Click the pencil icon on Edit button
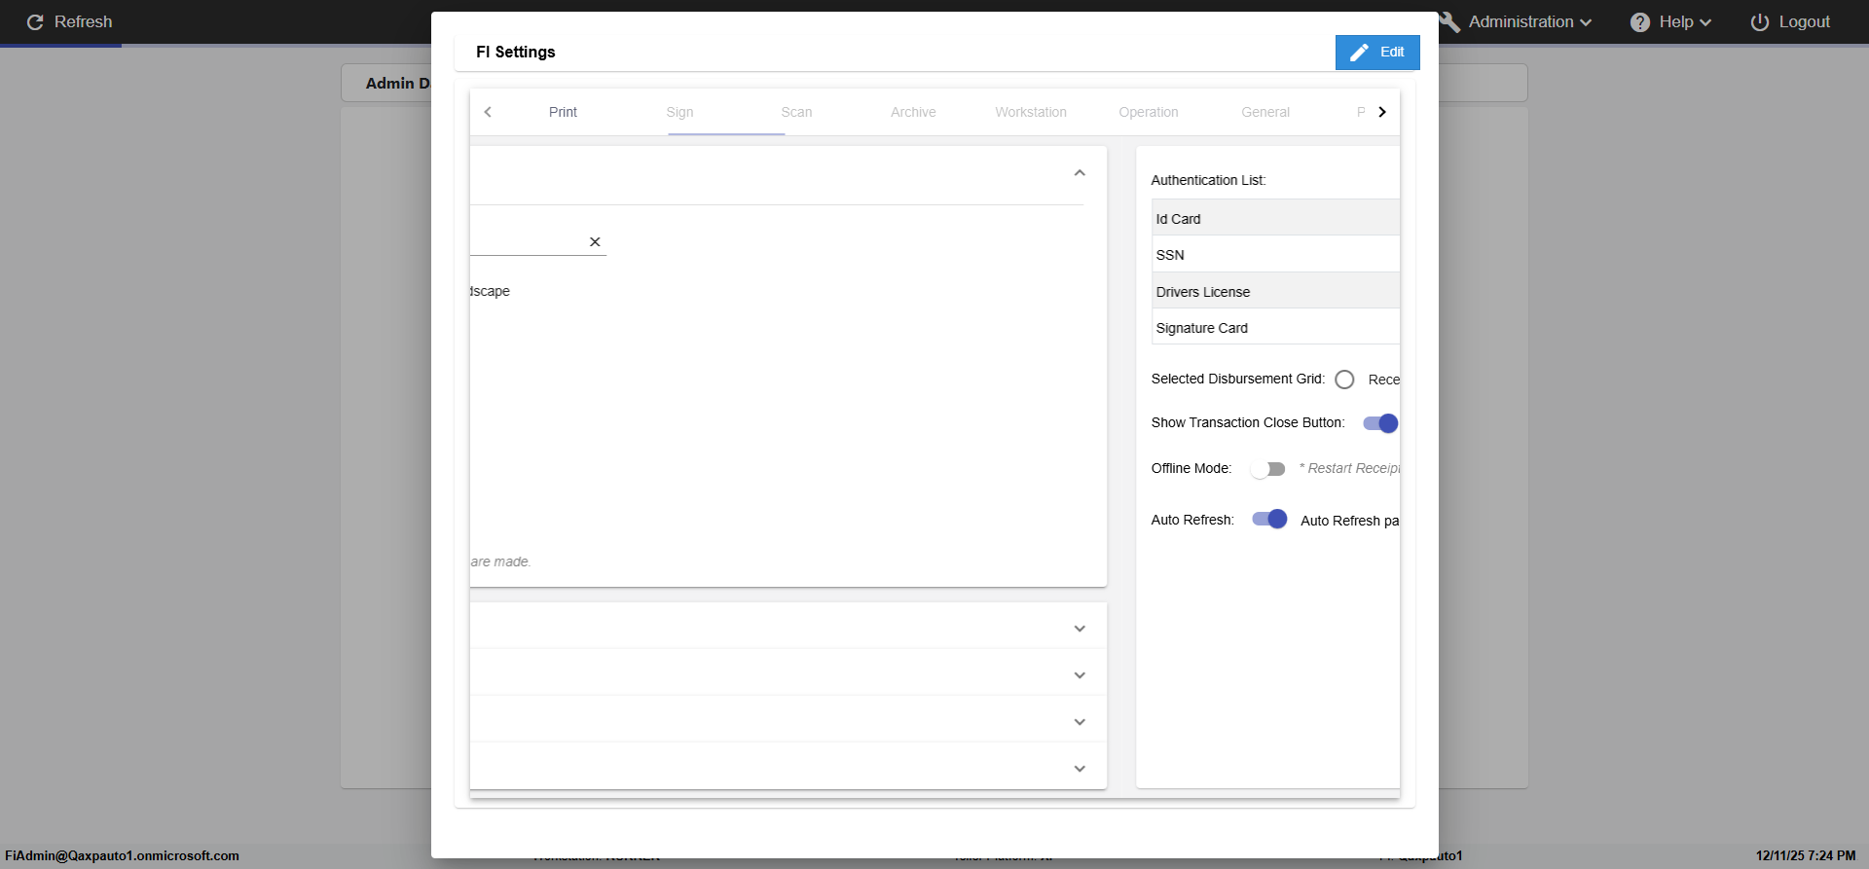The width and height of the screenshot is (1869, 869). coord(1359,53)
